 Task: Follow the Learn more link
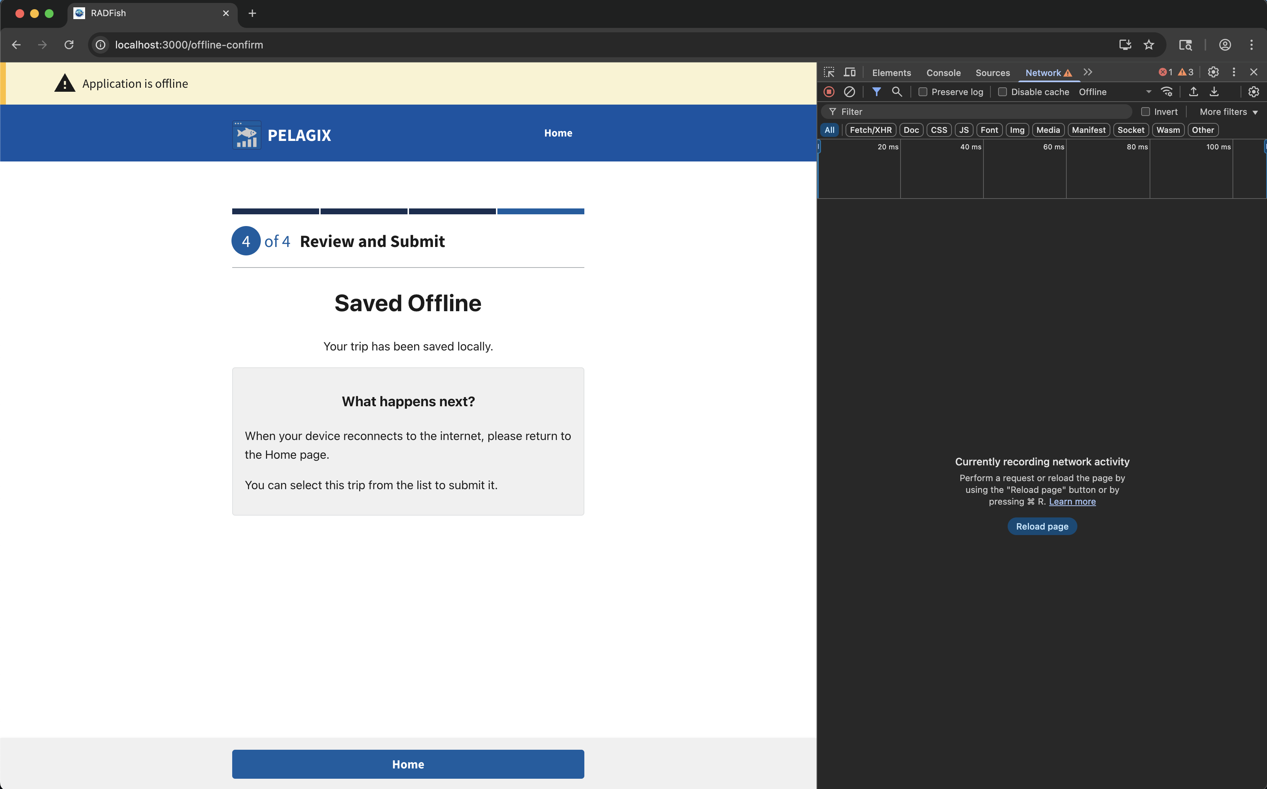[1072, 502]
